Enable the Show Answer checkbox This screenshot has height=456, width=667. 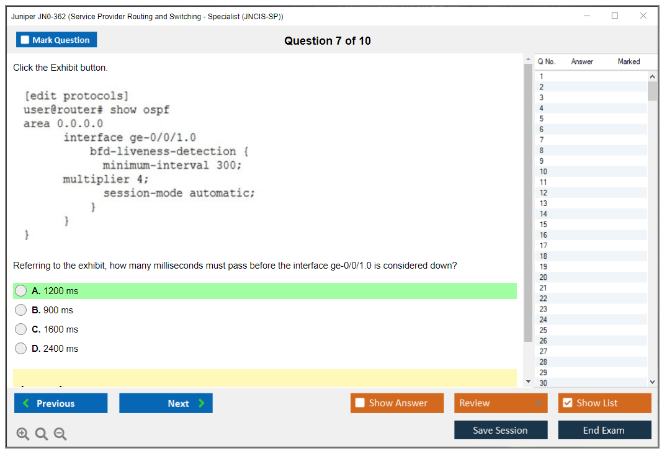click(x=360, y=403)
